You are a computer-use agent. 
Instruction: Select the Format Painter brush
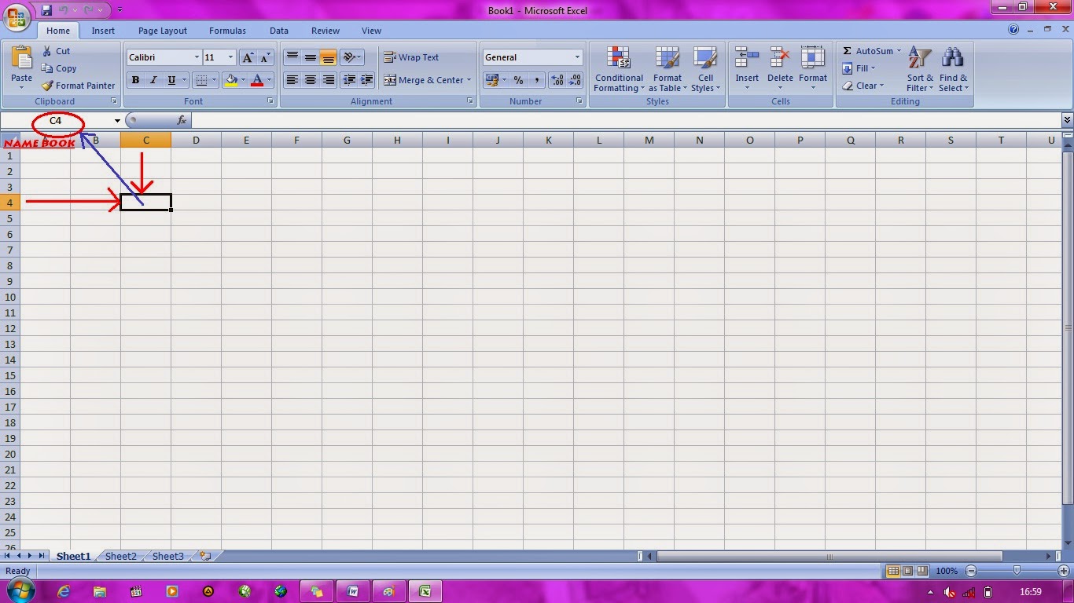coord(79,86)
